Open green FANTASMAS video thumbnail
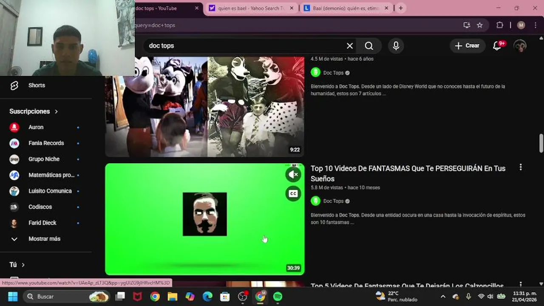The image size is (544, 306). pyautogui.click(x=204, y=219)
